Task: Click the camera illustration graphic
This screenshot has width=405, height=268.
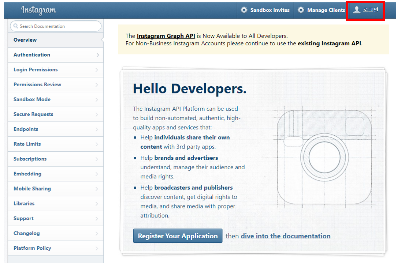Action: 324,157
